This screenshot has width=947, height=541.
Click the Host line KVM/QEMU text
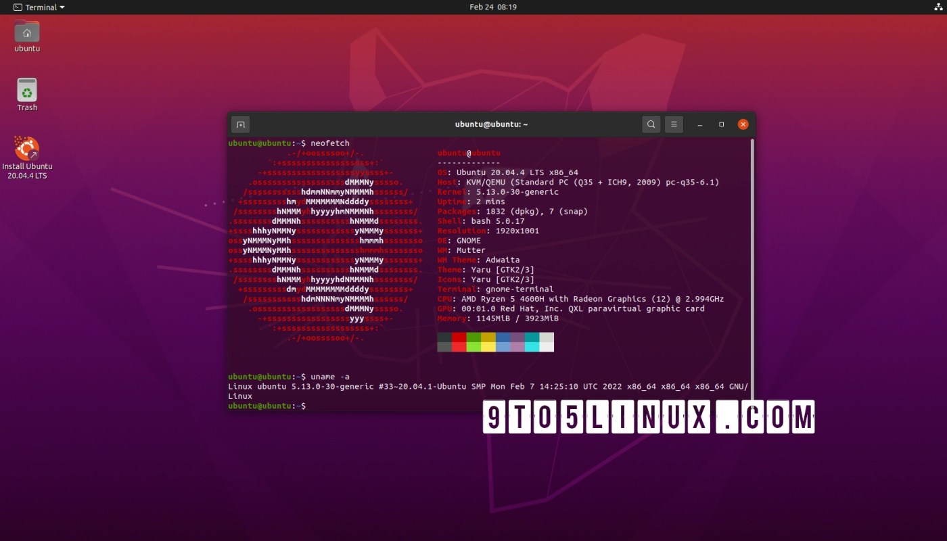(x=578, y=182)
